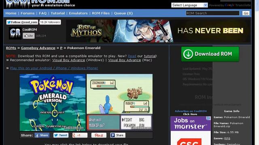Open the Emulators menu item
Screen dimensions: 259x145
78,13
